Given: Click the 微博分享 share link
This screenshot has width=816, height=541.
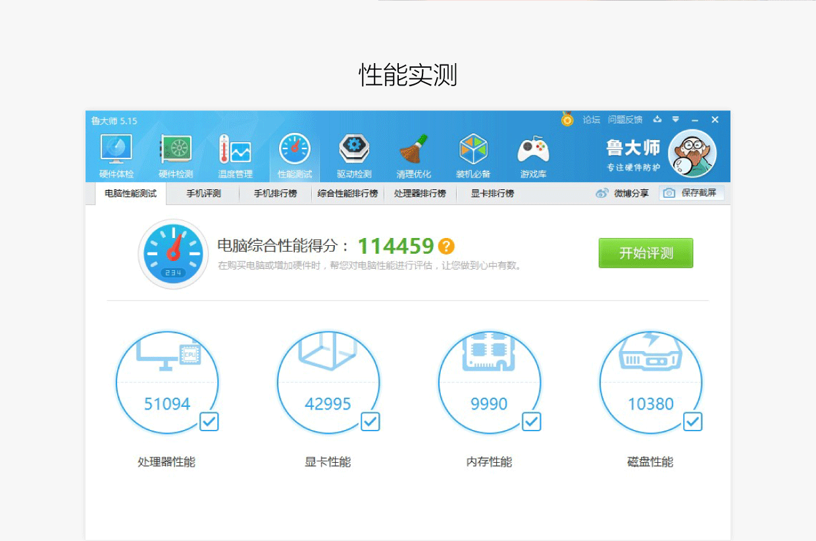Looking at the screenshot, I should click(632, 193).
